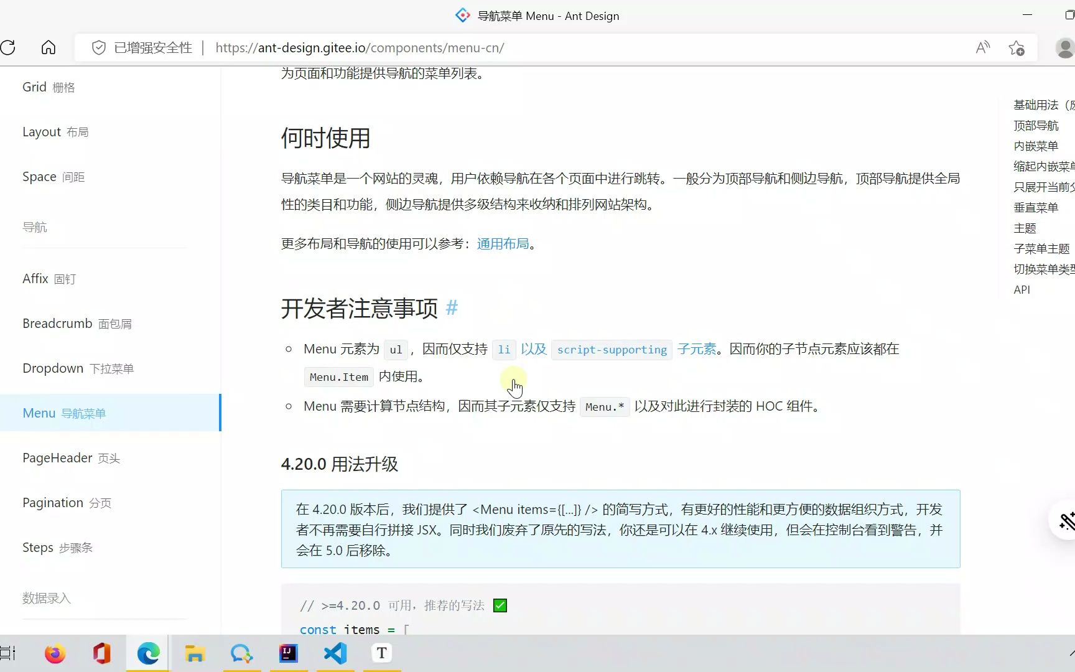Activate read aloud icon in address bar

click(983, 48)
